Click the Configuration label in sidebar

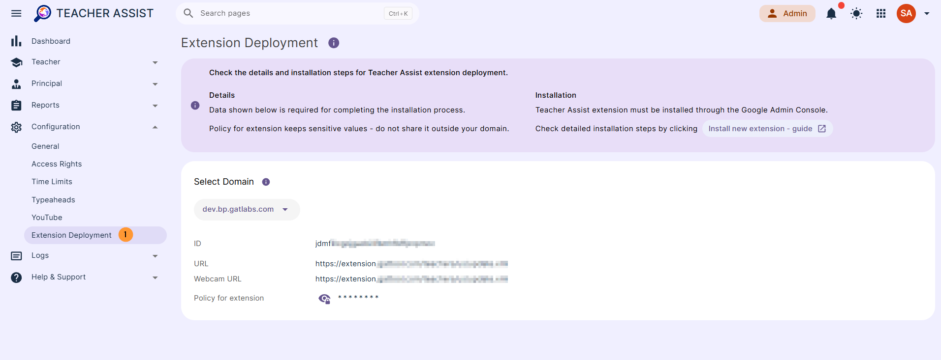pyautogui.click(x=56, y=127)
